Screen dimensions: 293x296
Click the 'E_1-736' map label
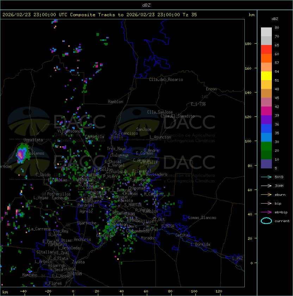[198, 104]
